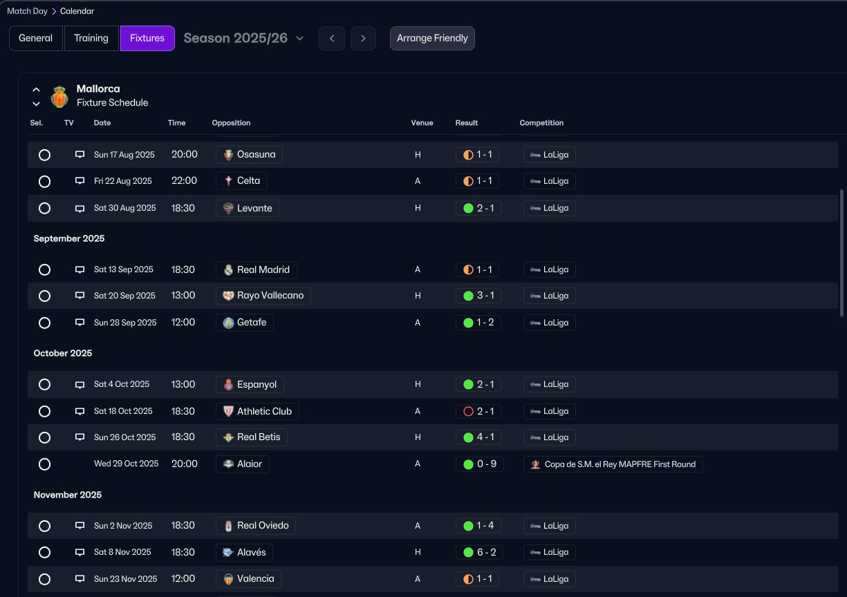This screenshot has height=597, width=847.
Task: Click Match Day in the breadcrumb
Action: [x=27, y=11]
